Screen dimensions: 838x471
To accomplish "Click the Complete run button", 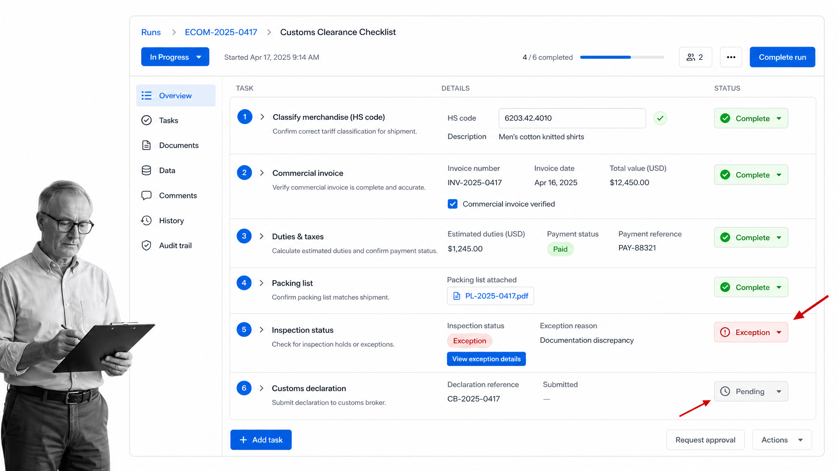I will pos(782,57).
